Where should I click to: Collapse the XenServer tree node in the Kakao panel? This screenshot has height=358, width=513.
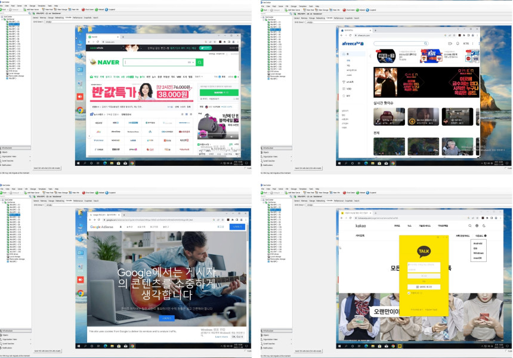[264, 202]
